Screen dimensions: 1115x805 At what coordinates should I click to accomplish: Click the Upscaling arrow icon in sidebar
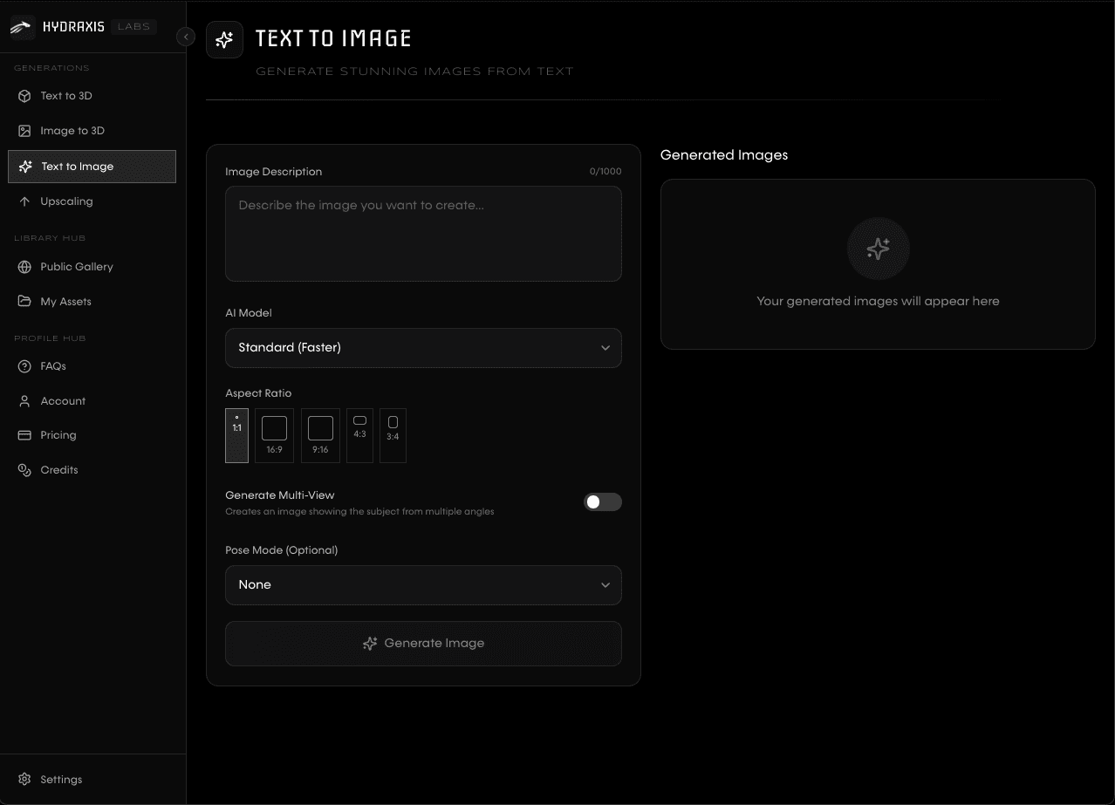tap(24, 201)
